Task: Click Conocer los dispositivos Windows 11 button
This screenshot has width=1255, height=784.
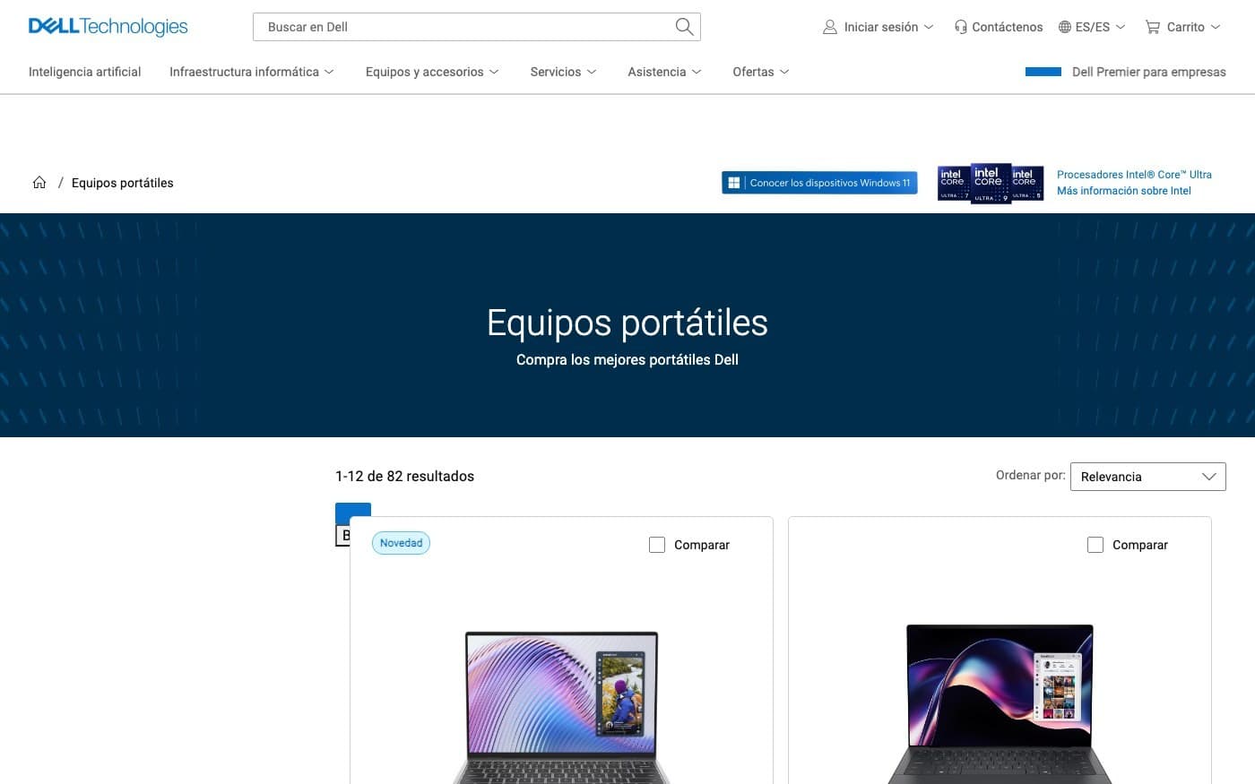Action: (x=819, y=183)
